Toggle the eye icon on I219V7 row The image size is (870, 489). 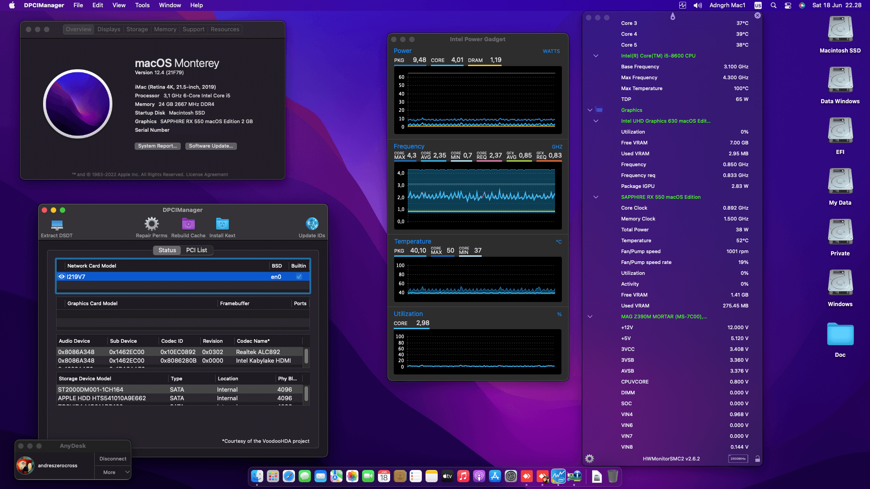[x=62, y=277]
